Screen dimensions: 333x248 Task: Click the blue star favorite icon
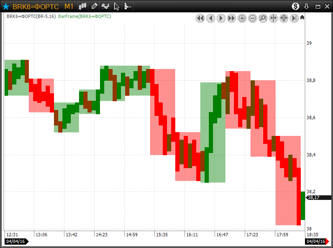pyautogui.click(x=6, y=6)
